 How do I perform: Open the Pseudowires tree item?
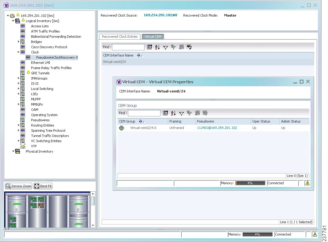(x=41, y=120)
